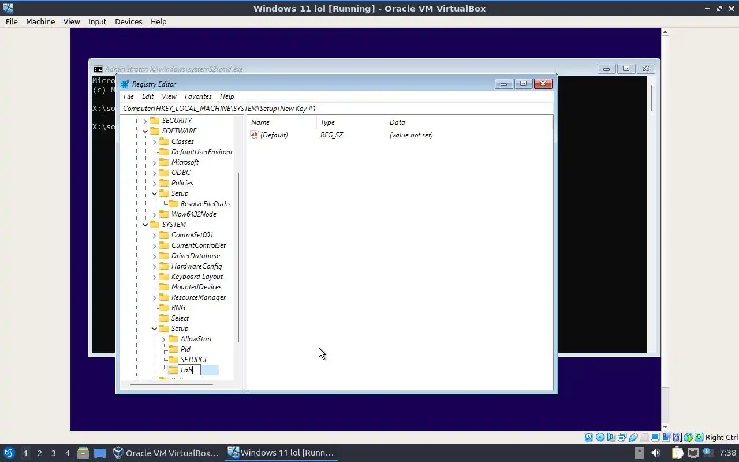739x462 pixels.
Task: Switch to workspace 2 in taskbar
Action: (39, 453)
